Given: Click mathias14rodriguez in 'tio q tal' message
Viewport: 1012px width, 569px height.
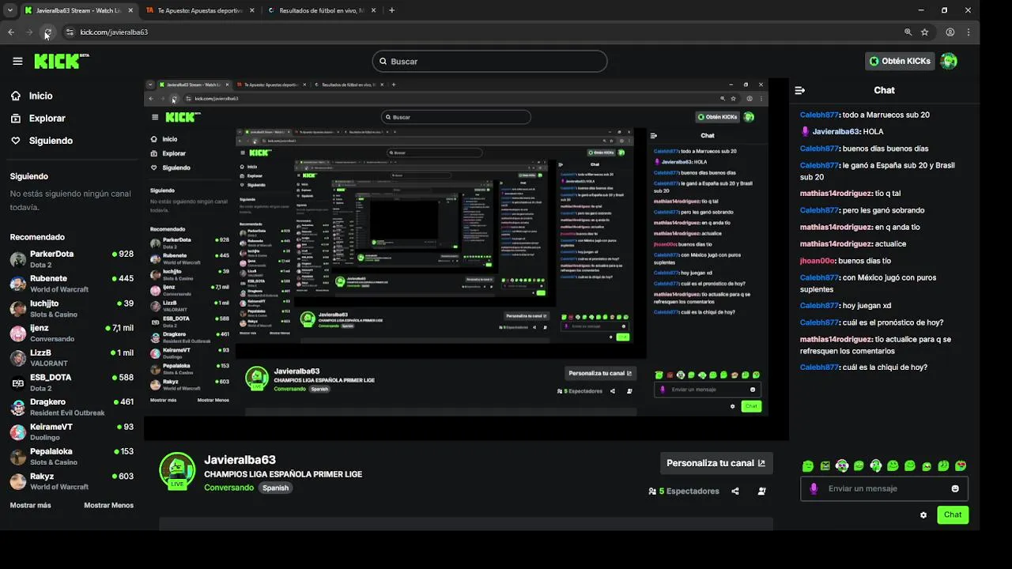Looking at the screenshot, I should (x=836, y=193).
